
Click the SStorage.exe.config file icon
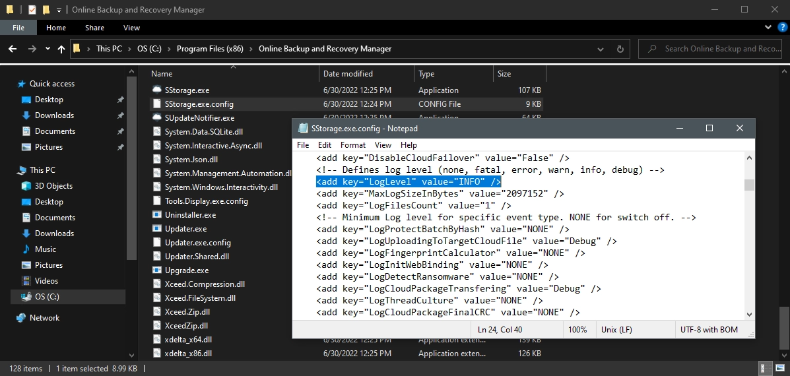coord(156,104)
